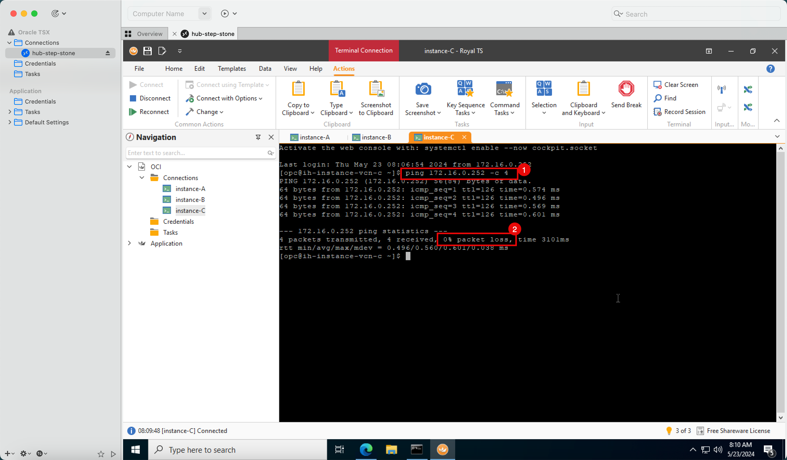
Task: Open the Screenshot to Clipboard tool
Action: [x=376, y=98]
